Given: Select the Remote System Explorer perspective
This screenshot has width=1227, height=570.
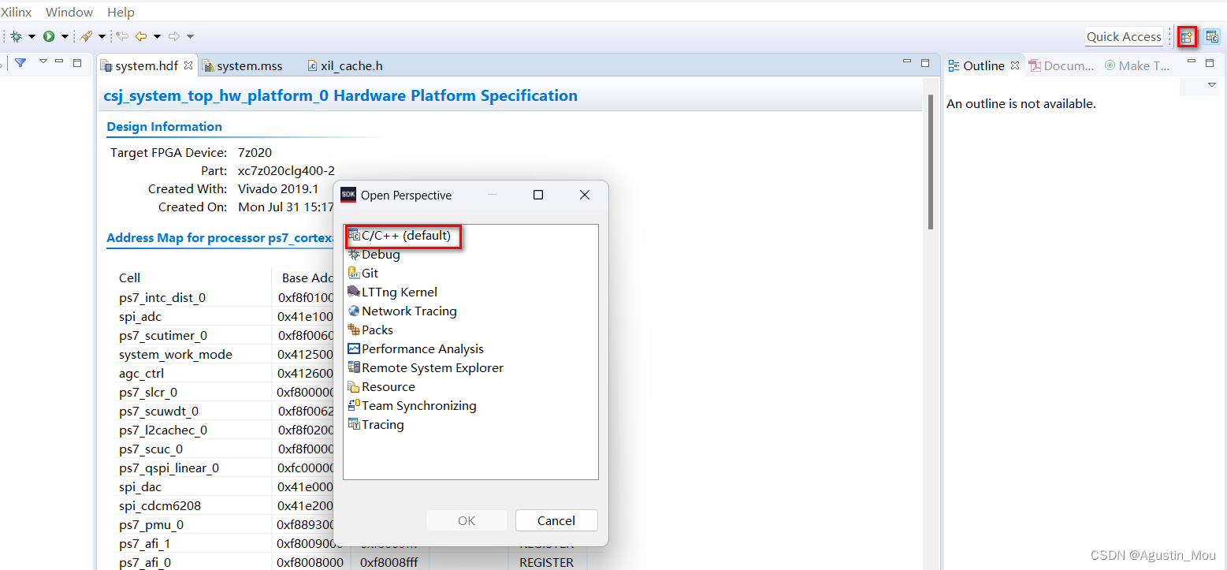Looking at the screenshot, I should pos(426,367).
